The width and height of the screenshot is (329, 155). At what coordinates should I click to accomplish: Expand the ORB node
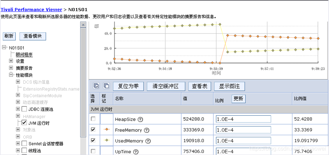(x=18, y=137)
